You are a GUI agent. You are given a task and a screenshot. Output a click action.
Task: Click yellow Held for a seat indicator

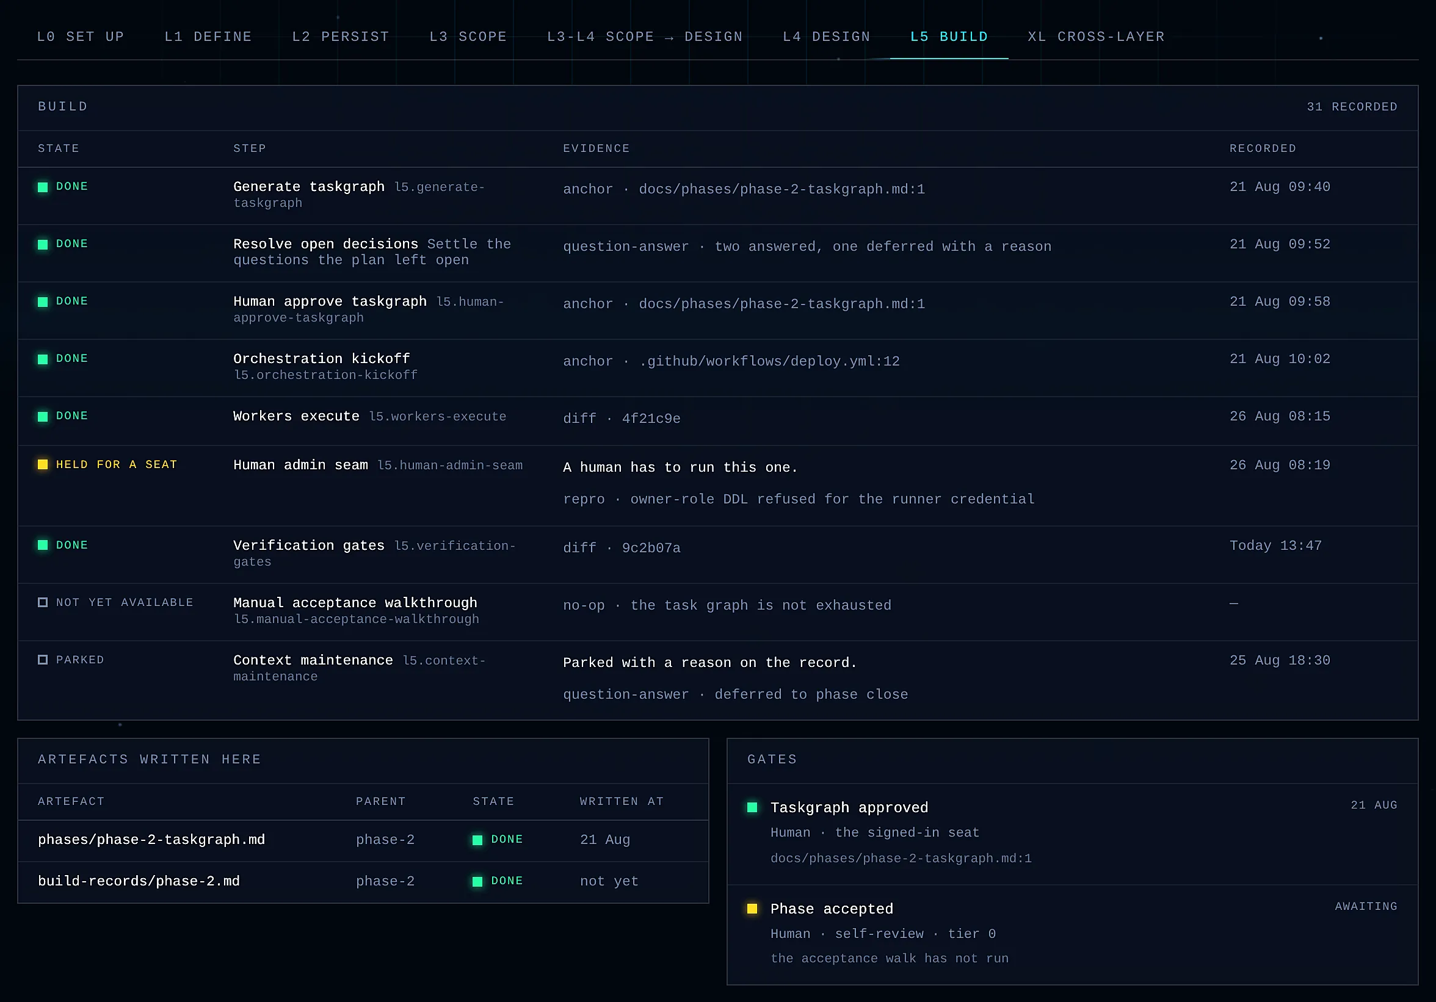[43, 464]
